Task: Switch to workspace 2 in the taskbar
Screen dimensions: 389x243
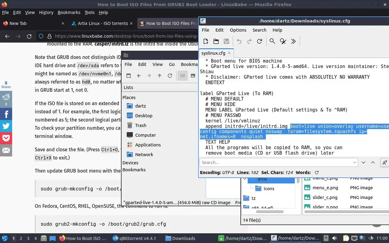Action: 21,238
